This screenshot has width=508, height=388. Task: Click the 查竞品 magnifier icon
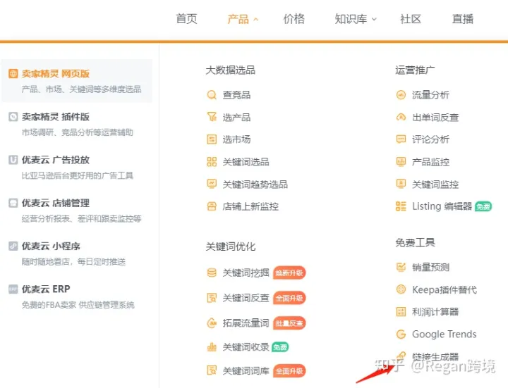pos(212,95)
